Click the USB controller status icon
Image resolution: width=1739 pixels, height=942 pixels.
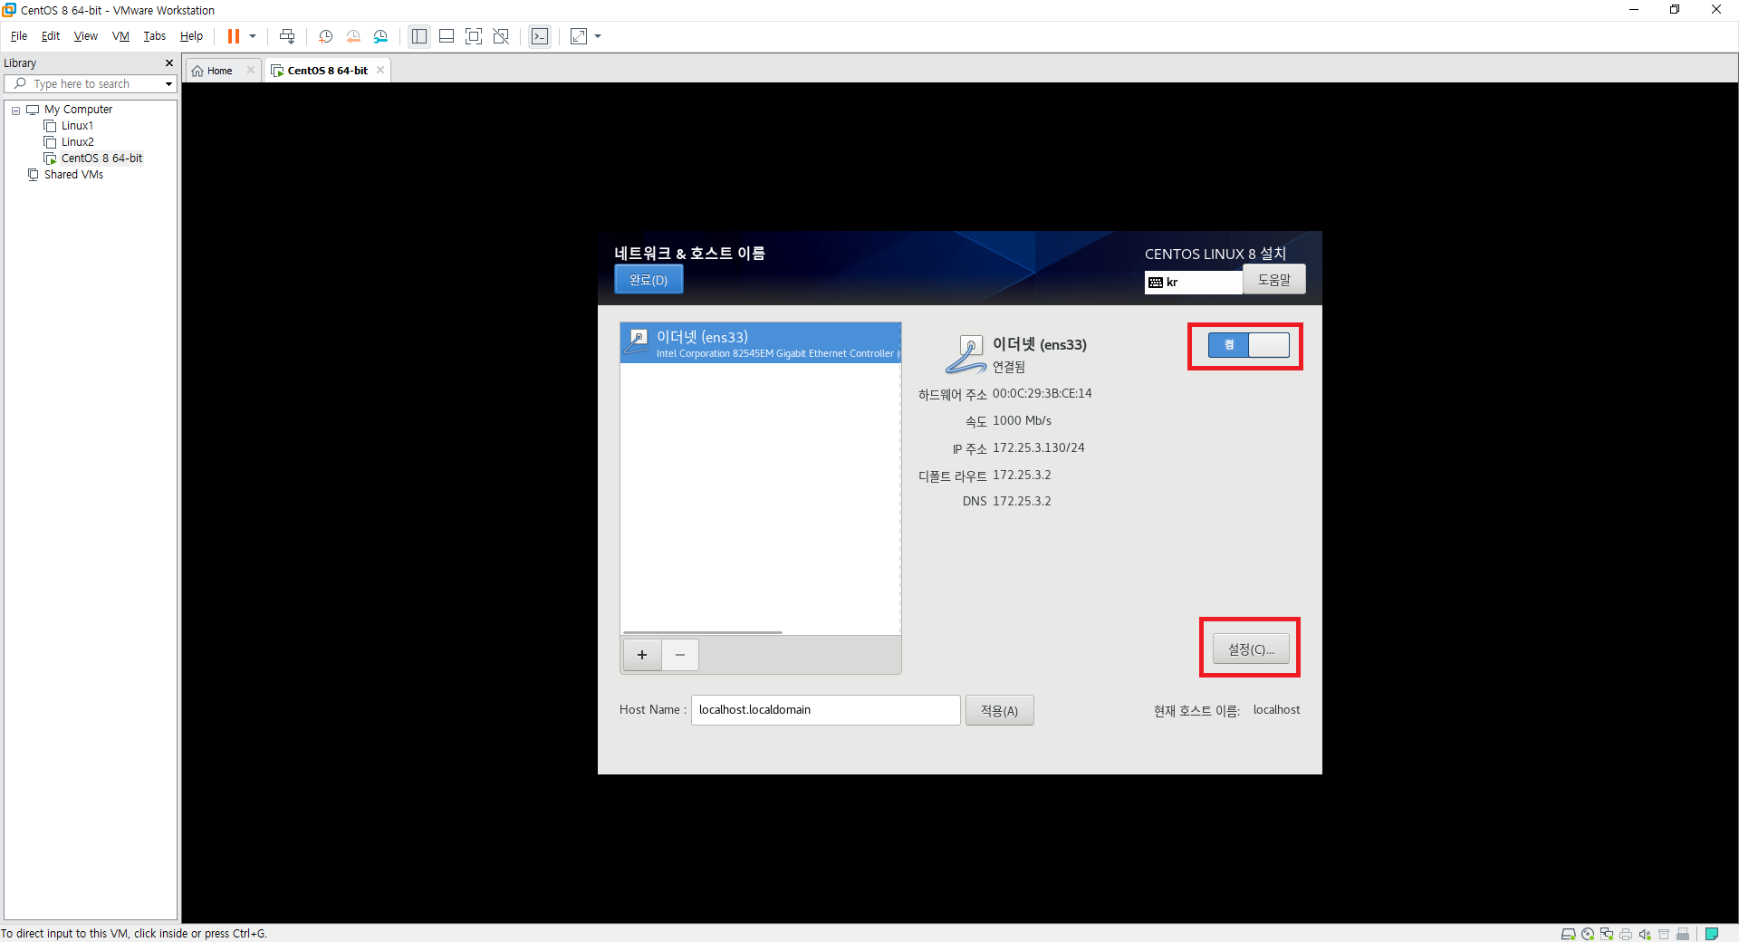(x=1683, y=934)
